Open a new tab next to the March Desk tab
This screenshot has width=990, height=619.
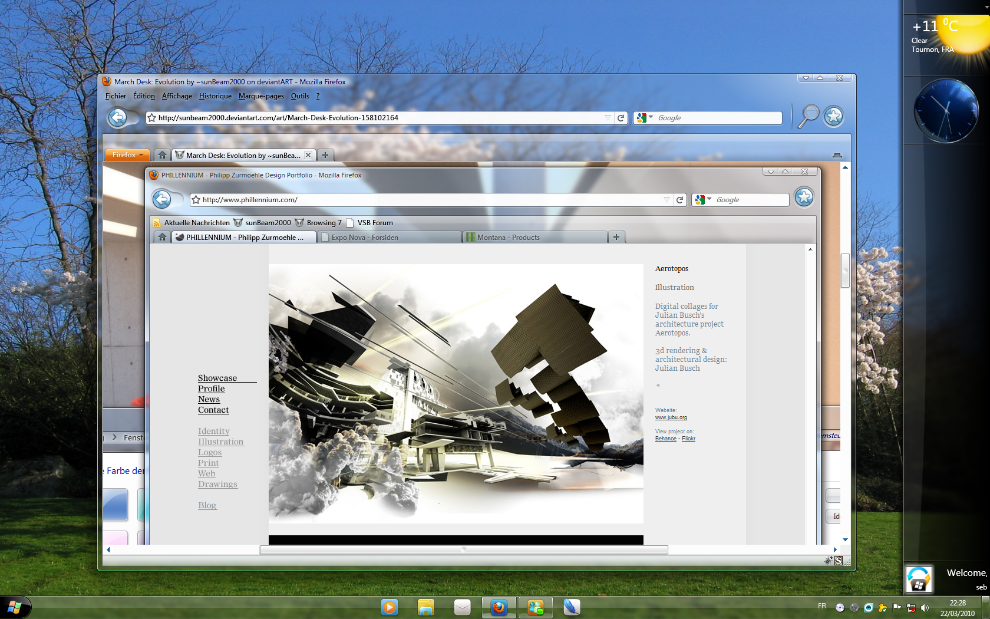[325, 155]
